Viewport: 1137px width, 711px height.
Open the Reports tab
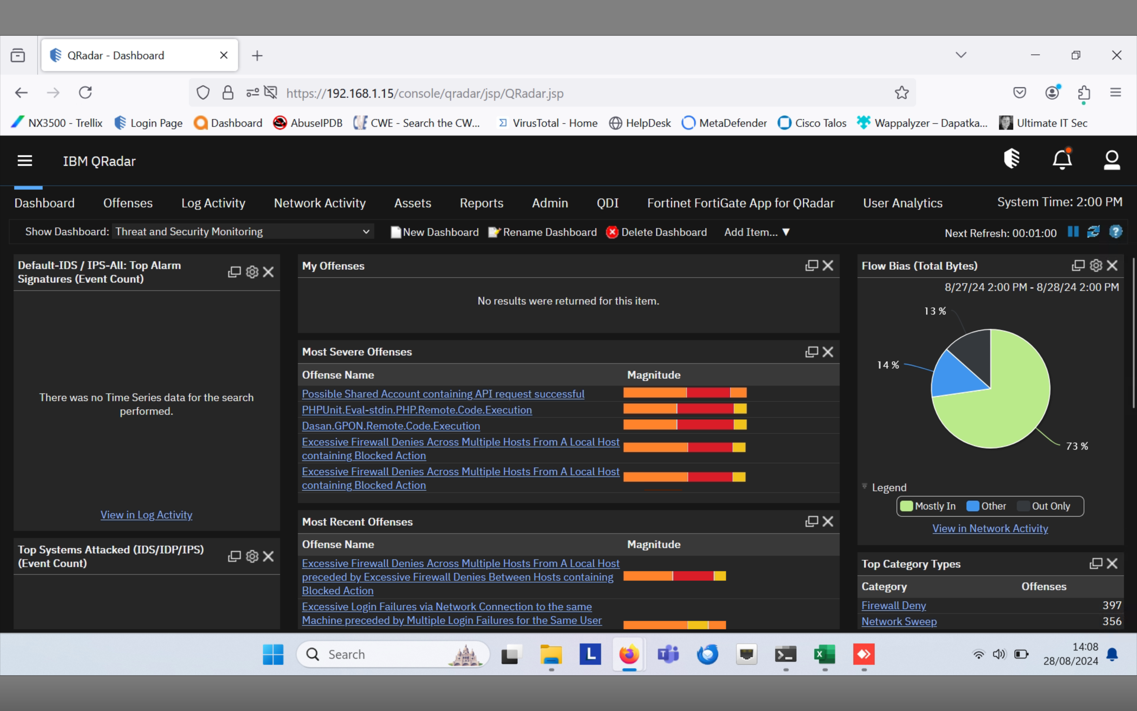point(482,203)
